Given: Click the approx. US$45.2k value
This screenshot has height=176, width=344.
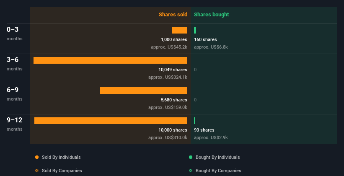Looking at the screenshot, I should 169,47.
